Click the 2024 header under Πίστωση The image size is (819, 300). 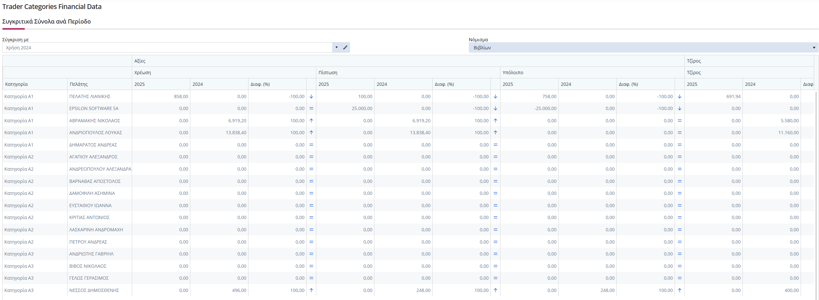pyautogui.click(x=403, y=84)
